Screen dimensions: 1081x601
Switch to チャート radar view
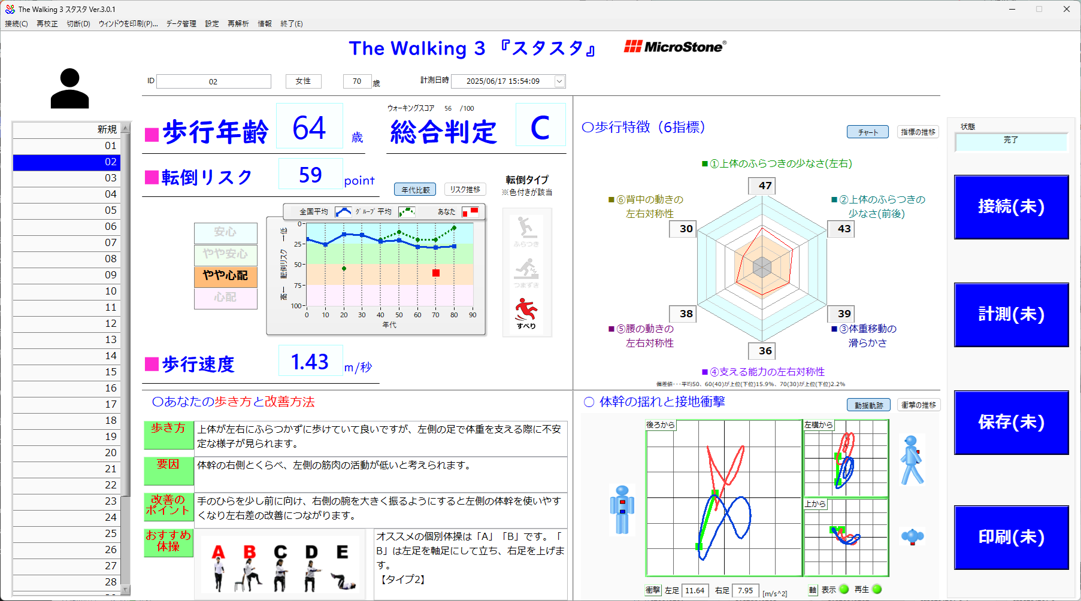[x=868, y=132]
